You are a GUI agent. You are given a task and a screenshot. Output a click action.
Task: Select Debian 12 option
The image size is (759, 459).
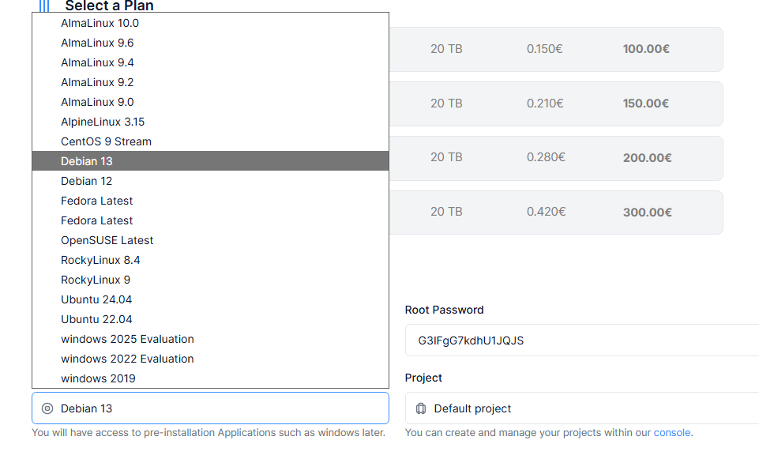[x=87, y=181]
